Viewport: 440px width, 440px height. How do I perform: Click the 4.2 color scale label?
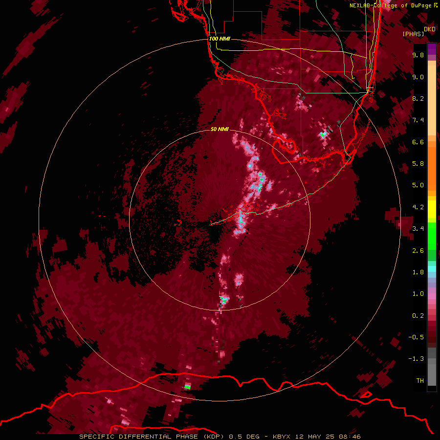[x=418, y=207]
